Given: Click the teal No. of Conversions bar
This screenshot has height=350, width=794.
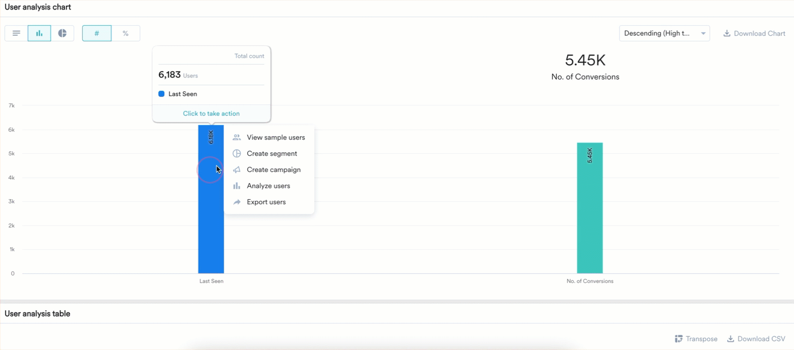Looking at the screenshot, I should (x=590, y=212).
